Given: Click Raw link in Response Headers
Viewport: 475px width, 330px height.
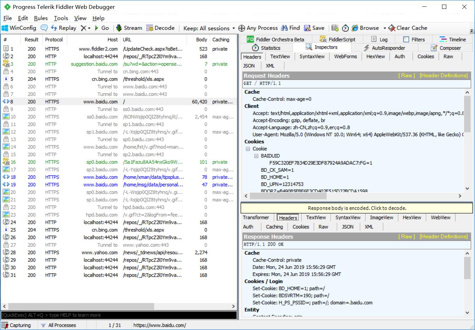Looking at the screenshot, I should (x=407, y=237).
